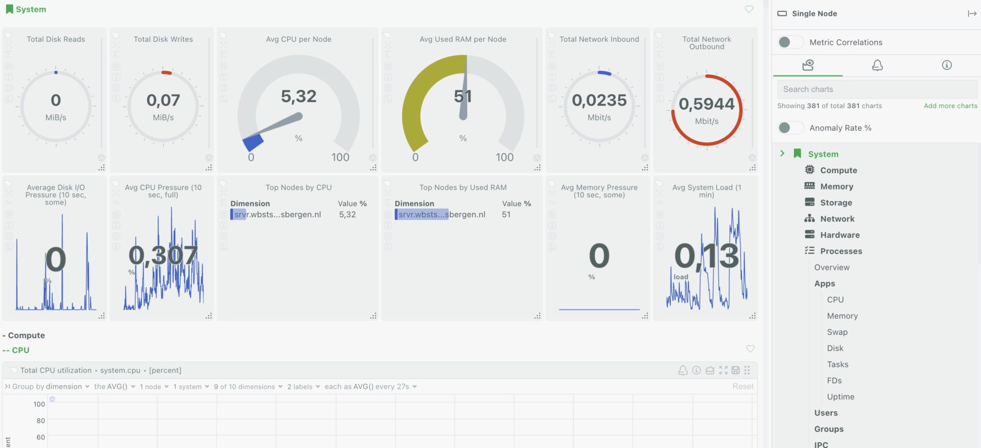Open info icon on Total CPU utilization chart
The image size is (981, 448).
coord(696,370)
